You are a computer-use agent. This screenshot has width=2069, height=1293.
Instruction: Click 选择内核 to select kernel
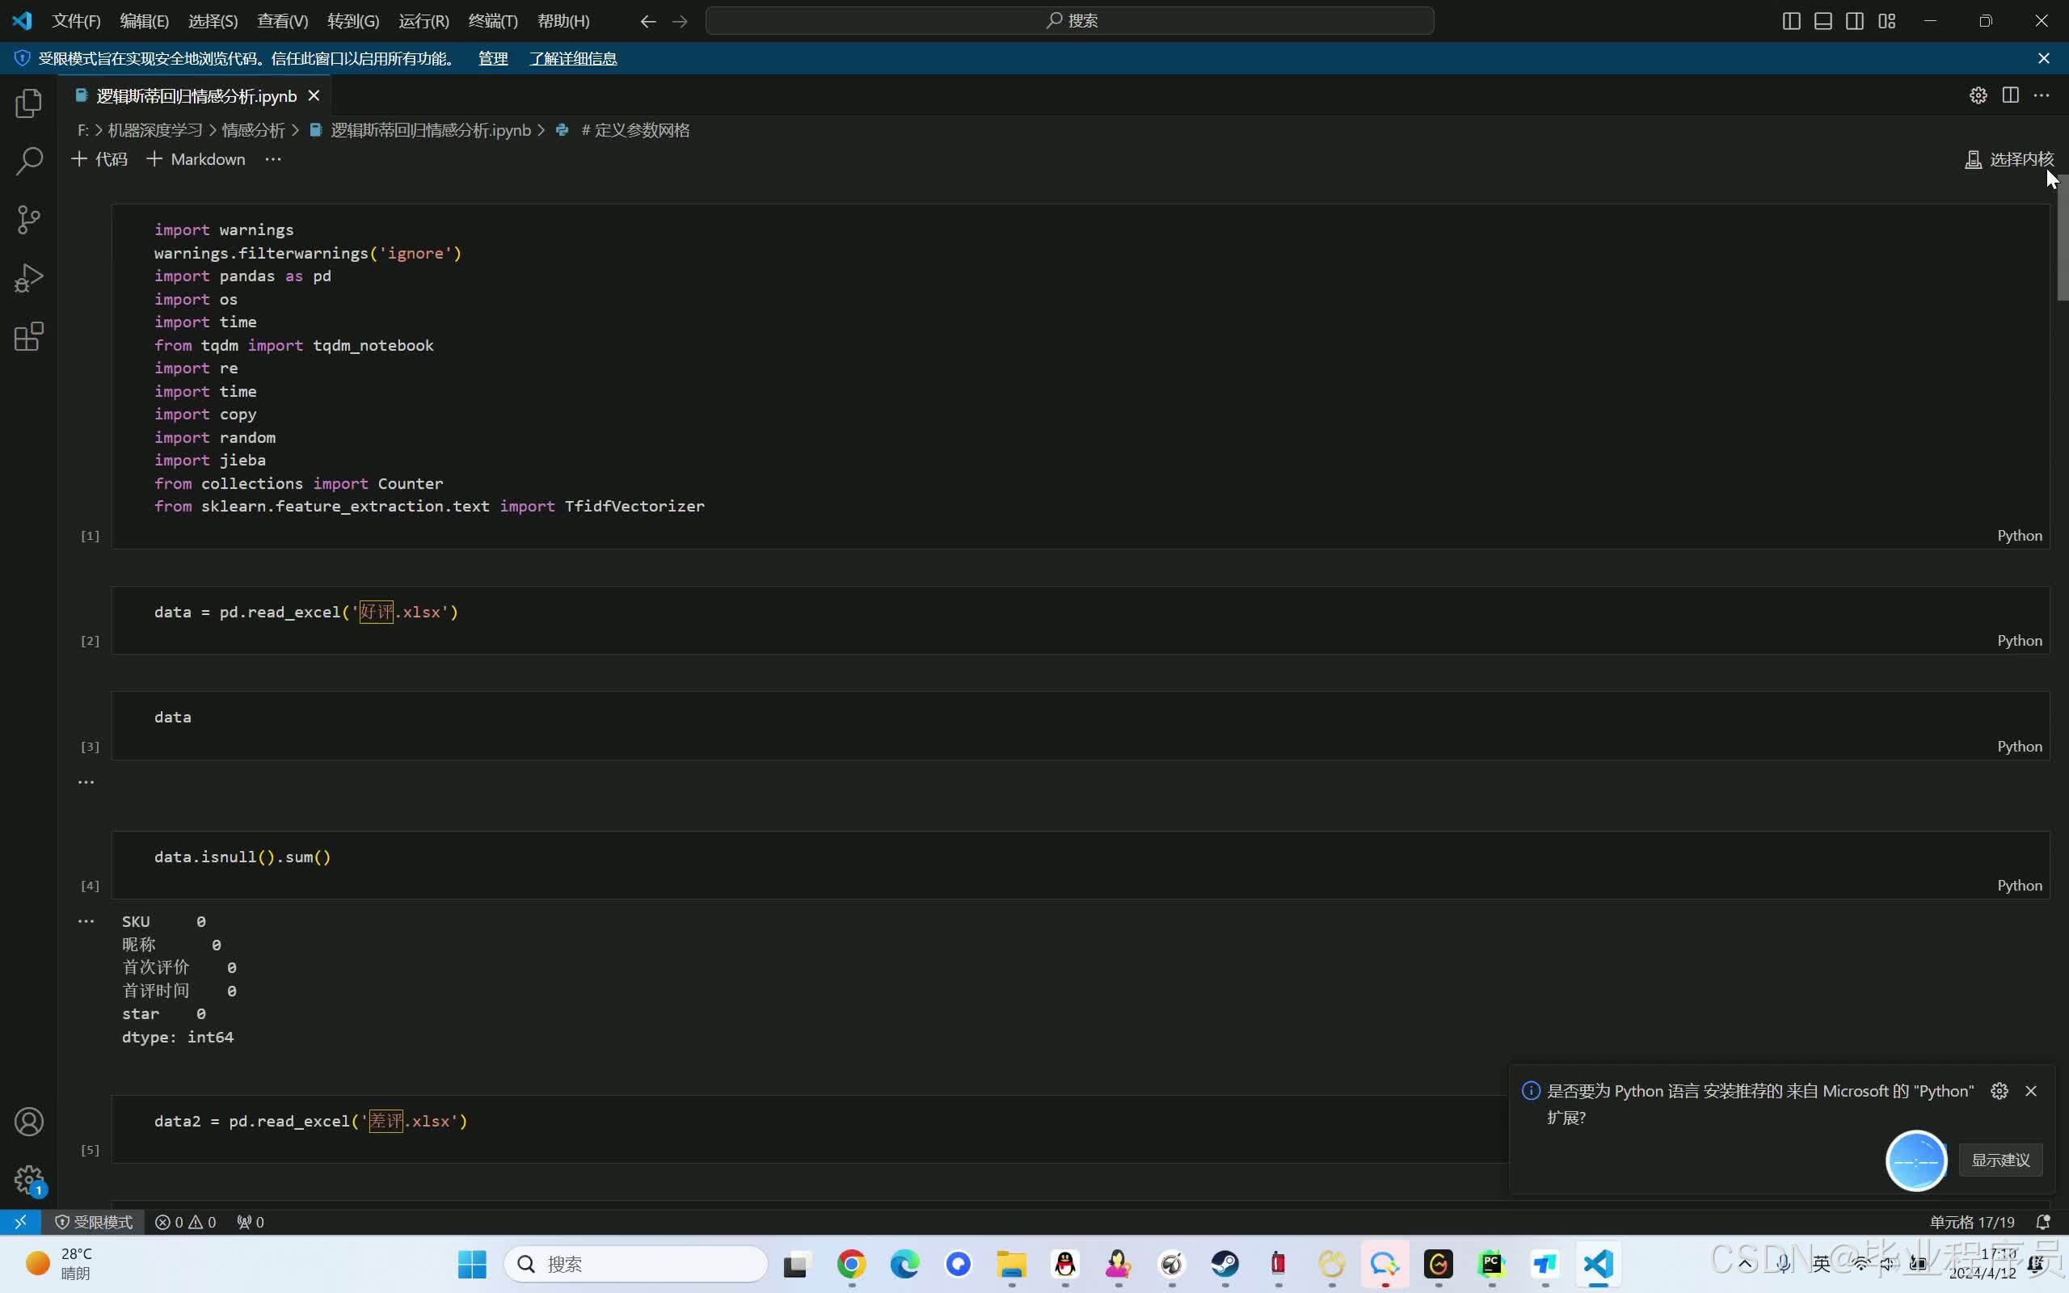coord(2009,159)
